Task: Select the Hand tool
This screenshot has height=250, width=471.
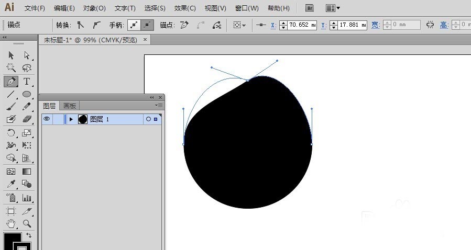Action: pyautogui.click(x=10, y=223)
